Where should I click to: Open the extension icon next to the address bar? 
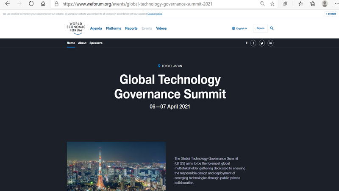(x=285, y=4)
